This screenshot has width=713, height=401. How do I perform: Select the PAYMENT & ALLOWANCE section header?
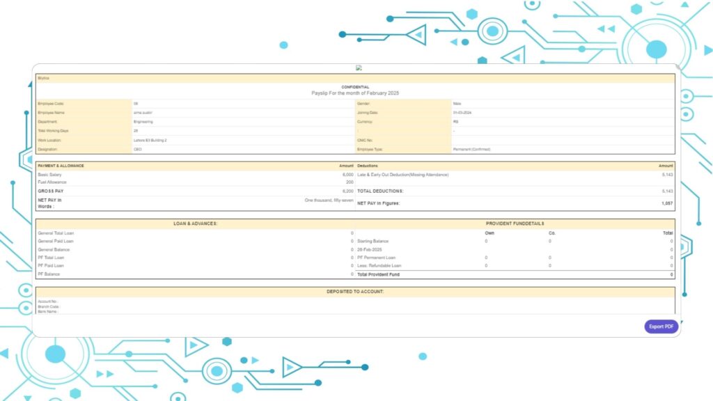[x=62, y=166]
